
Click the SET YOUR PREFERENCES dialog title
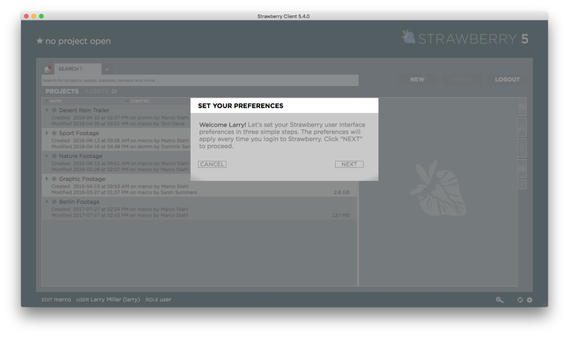point(241,106)
